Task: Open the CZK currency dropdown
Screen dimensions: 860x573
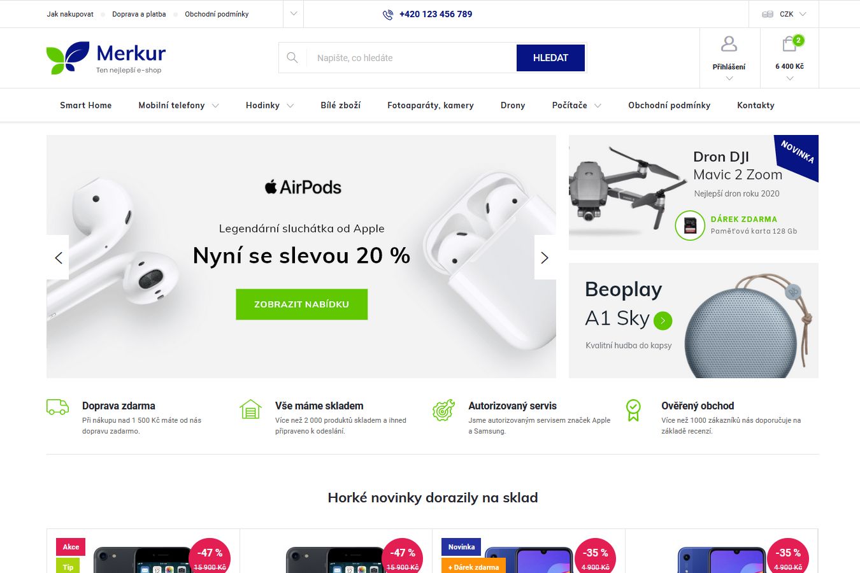Action: 784,14
